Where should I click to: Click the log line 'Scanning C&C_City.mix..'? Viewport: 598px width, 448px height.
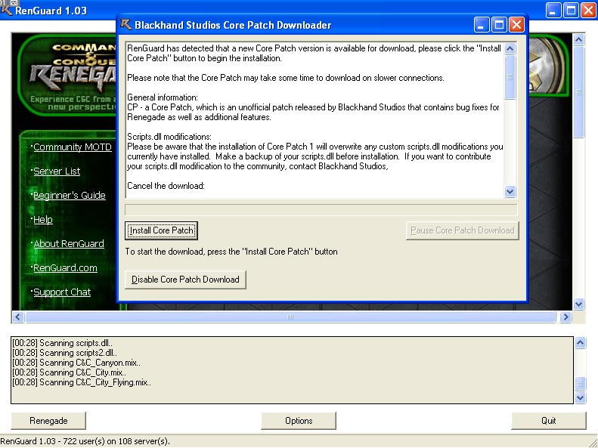coord(69,372)
